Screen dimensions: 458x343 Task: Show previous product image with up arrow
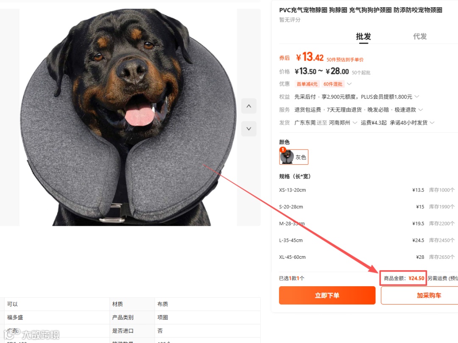(x=249, y=106)
